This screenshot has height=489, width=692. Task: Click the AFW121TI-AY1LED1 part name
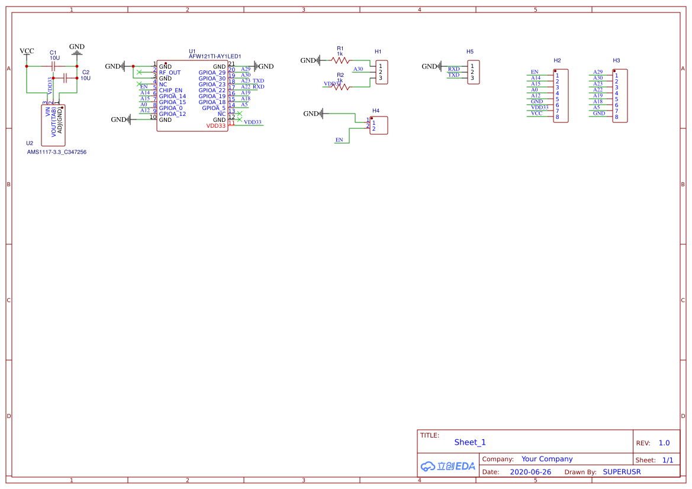(215, 56)
